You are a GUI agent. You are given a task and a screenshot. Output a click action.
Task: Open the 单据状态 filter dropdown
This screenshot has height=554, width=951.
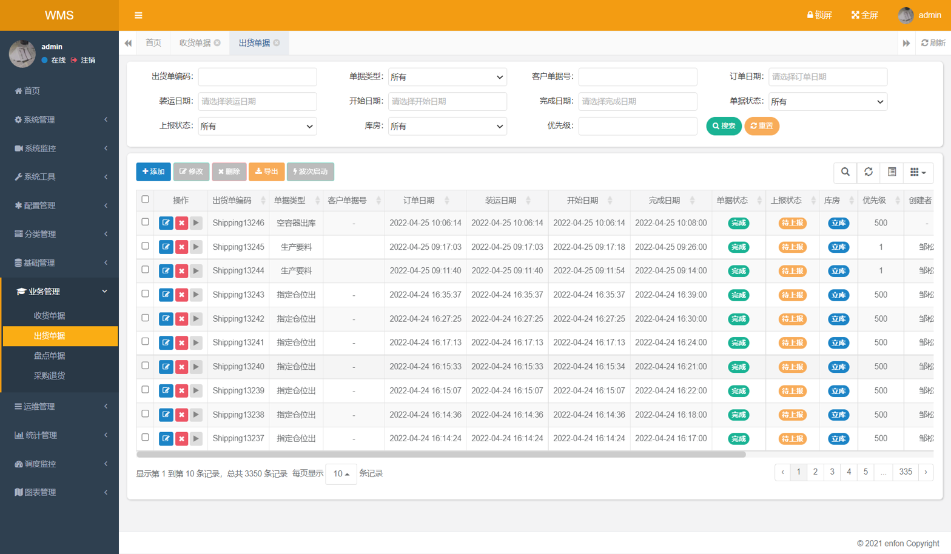[827, 102]
